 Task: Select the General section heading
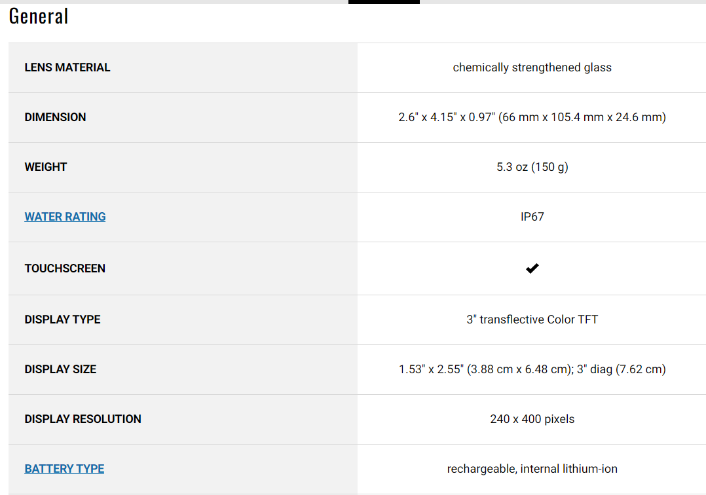coord(39,16)
